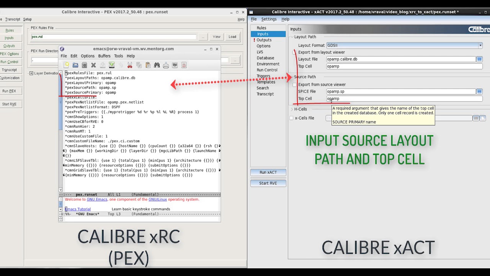Image resolution: width=490 pixels, height=276 pixels.
Task: Open Options menu in emacs
Action: 87,56
